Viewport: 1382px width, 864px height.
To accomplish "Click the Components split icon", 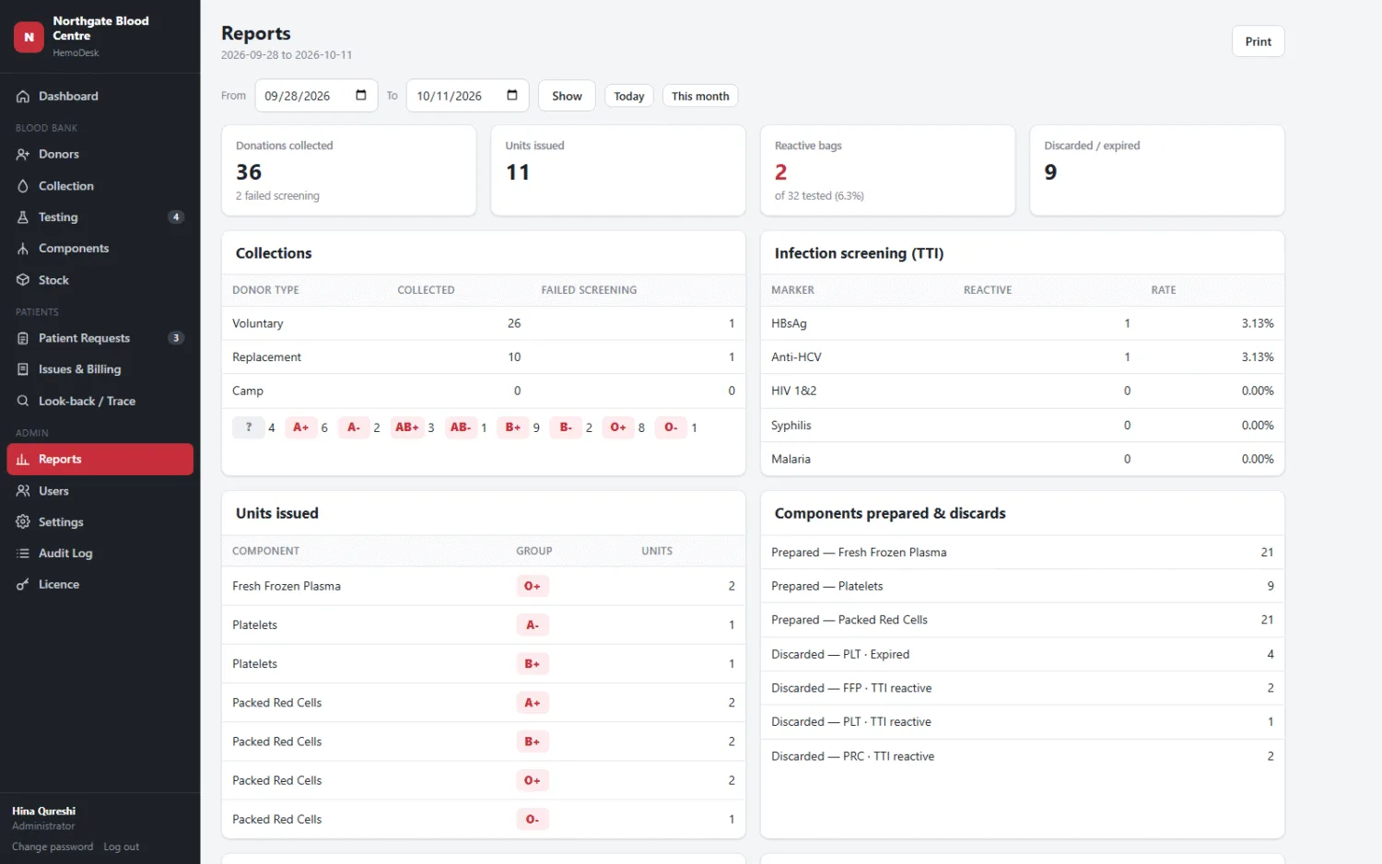I will pyautogui.click(x=23, y=249).
